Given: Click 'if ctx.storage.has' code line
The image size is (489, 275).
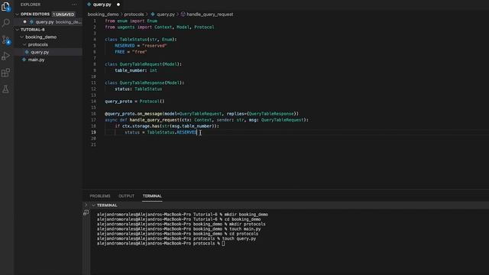Looking at the screenshot, I should 167,126.
